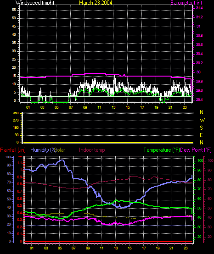Click the red rainfall baseline at 0

click(x=108, y=242)
